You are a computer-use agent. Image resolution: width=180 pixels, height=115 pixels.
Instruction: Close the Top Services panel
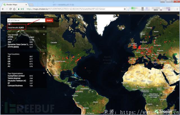coord(44,34)
